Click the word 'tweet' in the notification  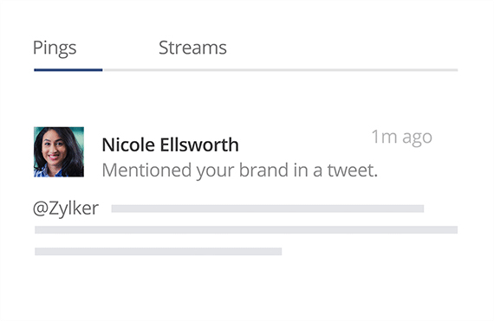point(350,170)
